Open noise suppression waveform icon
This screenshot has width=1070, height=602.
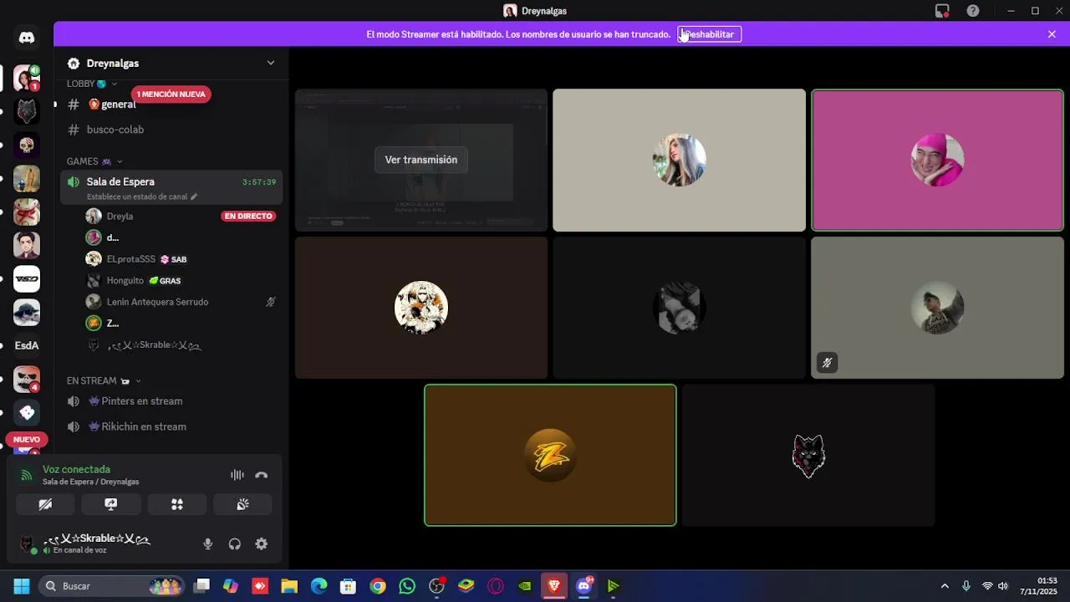click(x=237, y=475)
